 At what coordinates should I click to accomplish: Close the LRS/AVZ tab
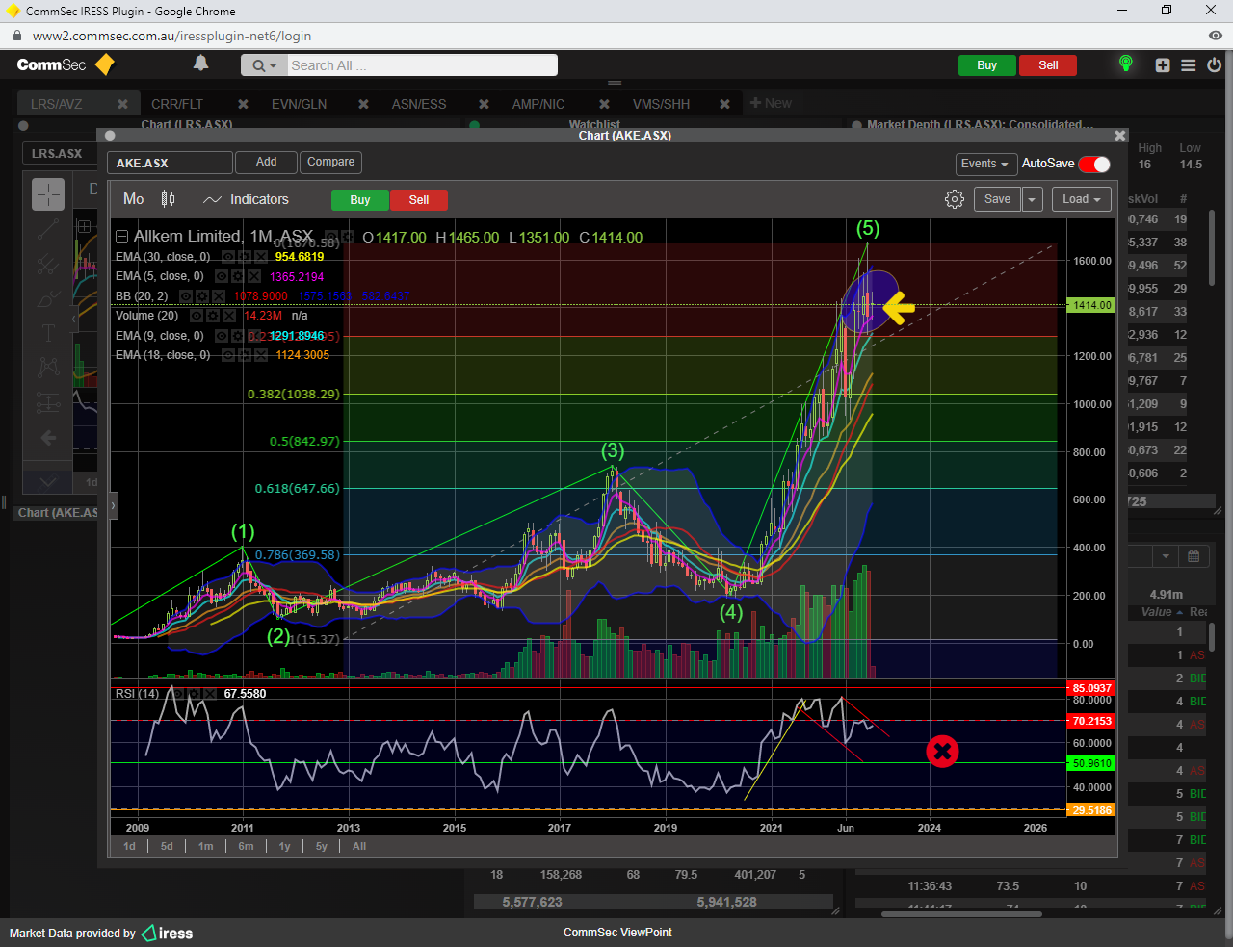(x=122, y=104)
